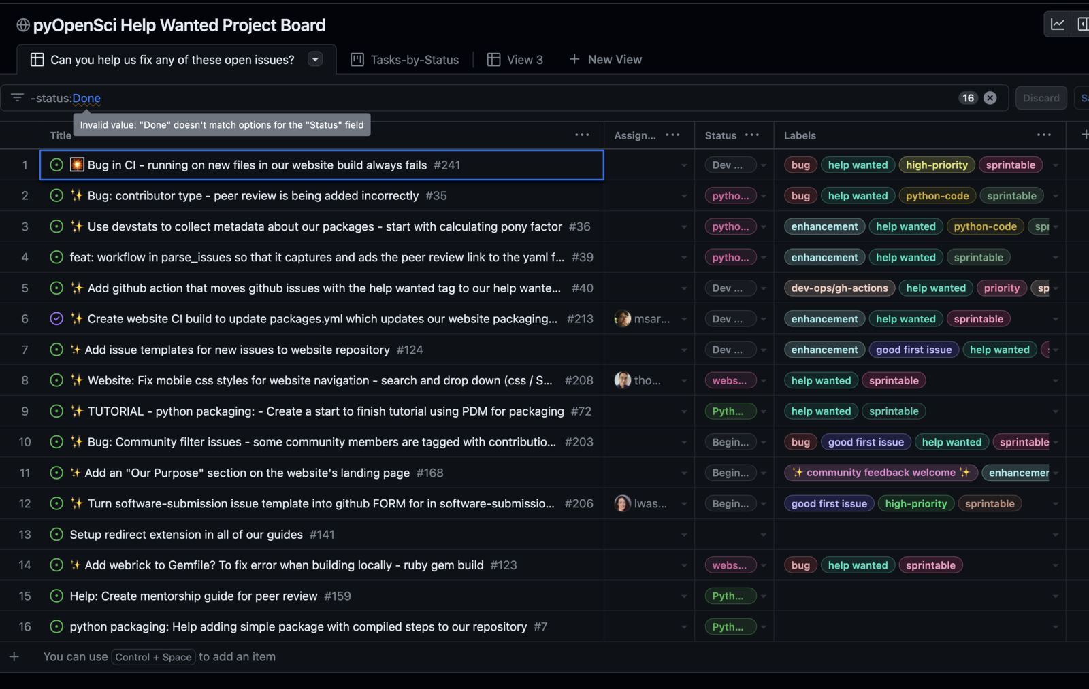Image resolution: width=1089 pixels, height=689 pixels.
Task: Switch to the View 3 tab
Action: pos(515,60)
